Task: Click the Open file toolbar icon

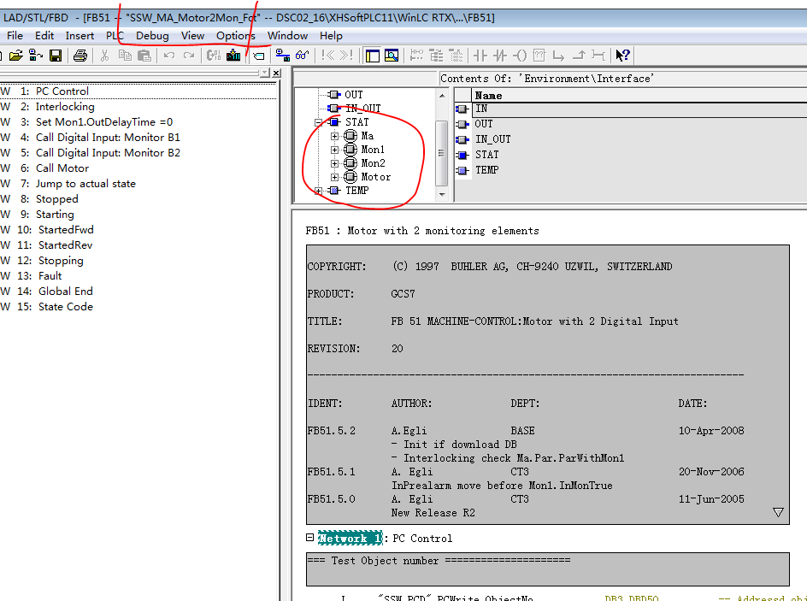Action: (x=16, y=56)
